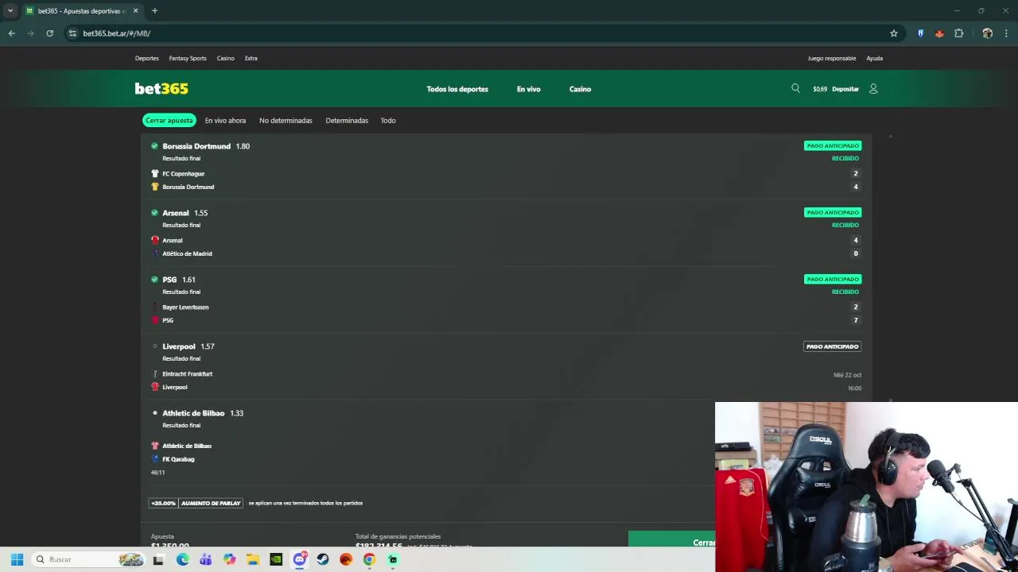Reload the page with refresh icon

pyautogui.click(x=49, y=33)
